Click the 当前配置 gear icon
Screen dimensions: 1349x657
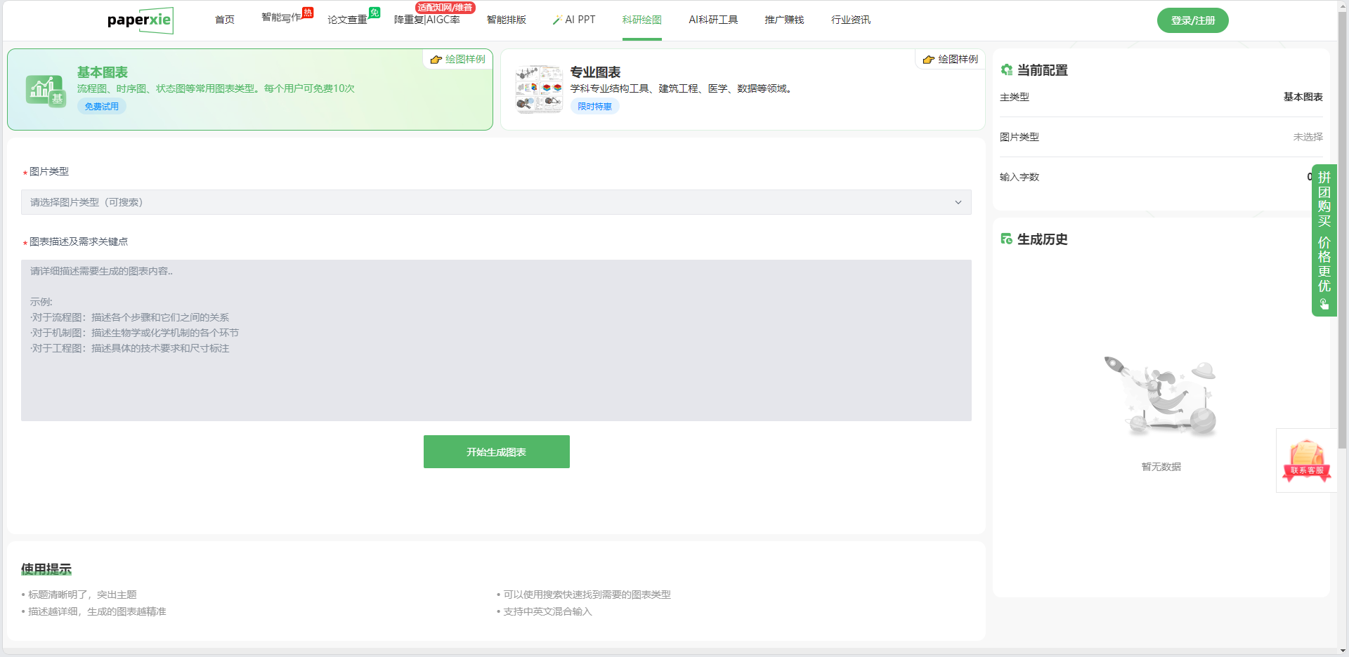tap(1007, 70)
